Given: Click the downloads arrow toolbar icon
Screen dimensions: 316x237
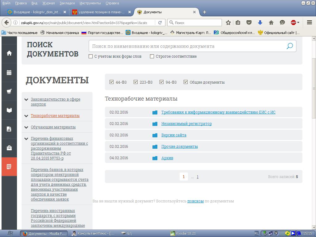Looking at the screenshot, I should [x=260, y=23].
